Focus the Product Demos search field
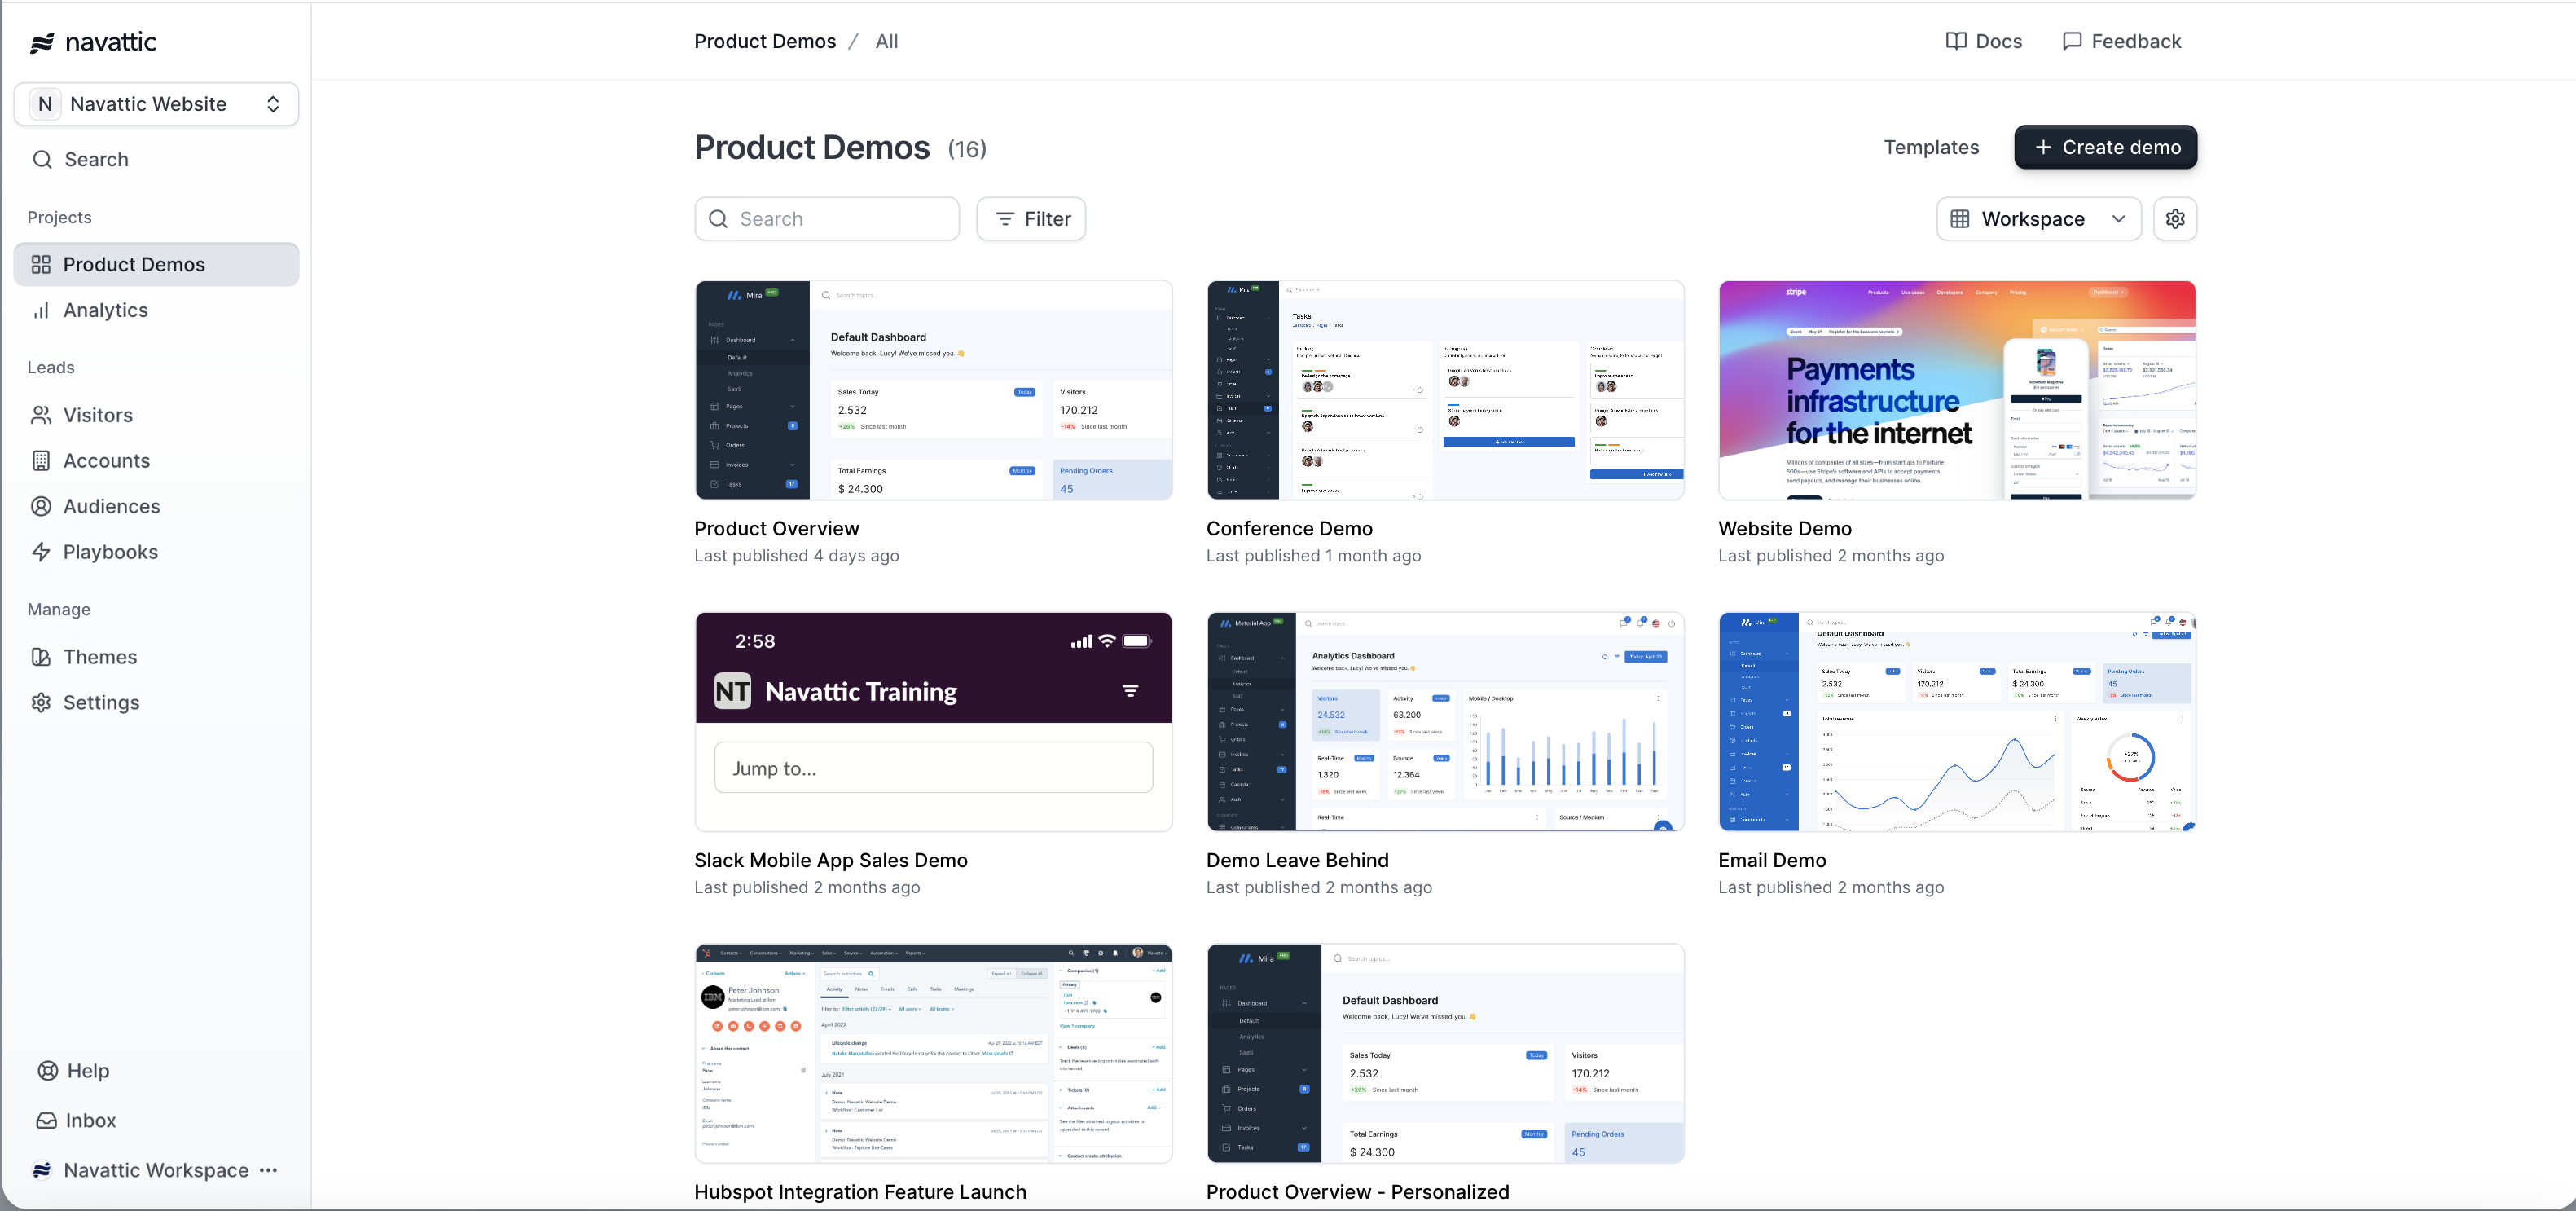 point(840,219)
